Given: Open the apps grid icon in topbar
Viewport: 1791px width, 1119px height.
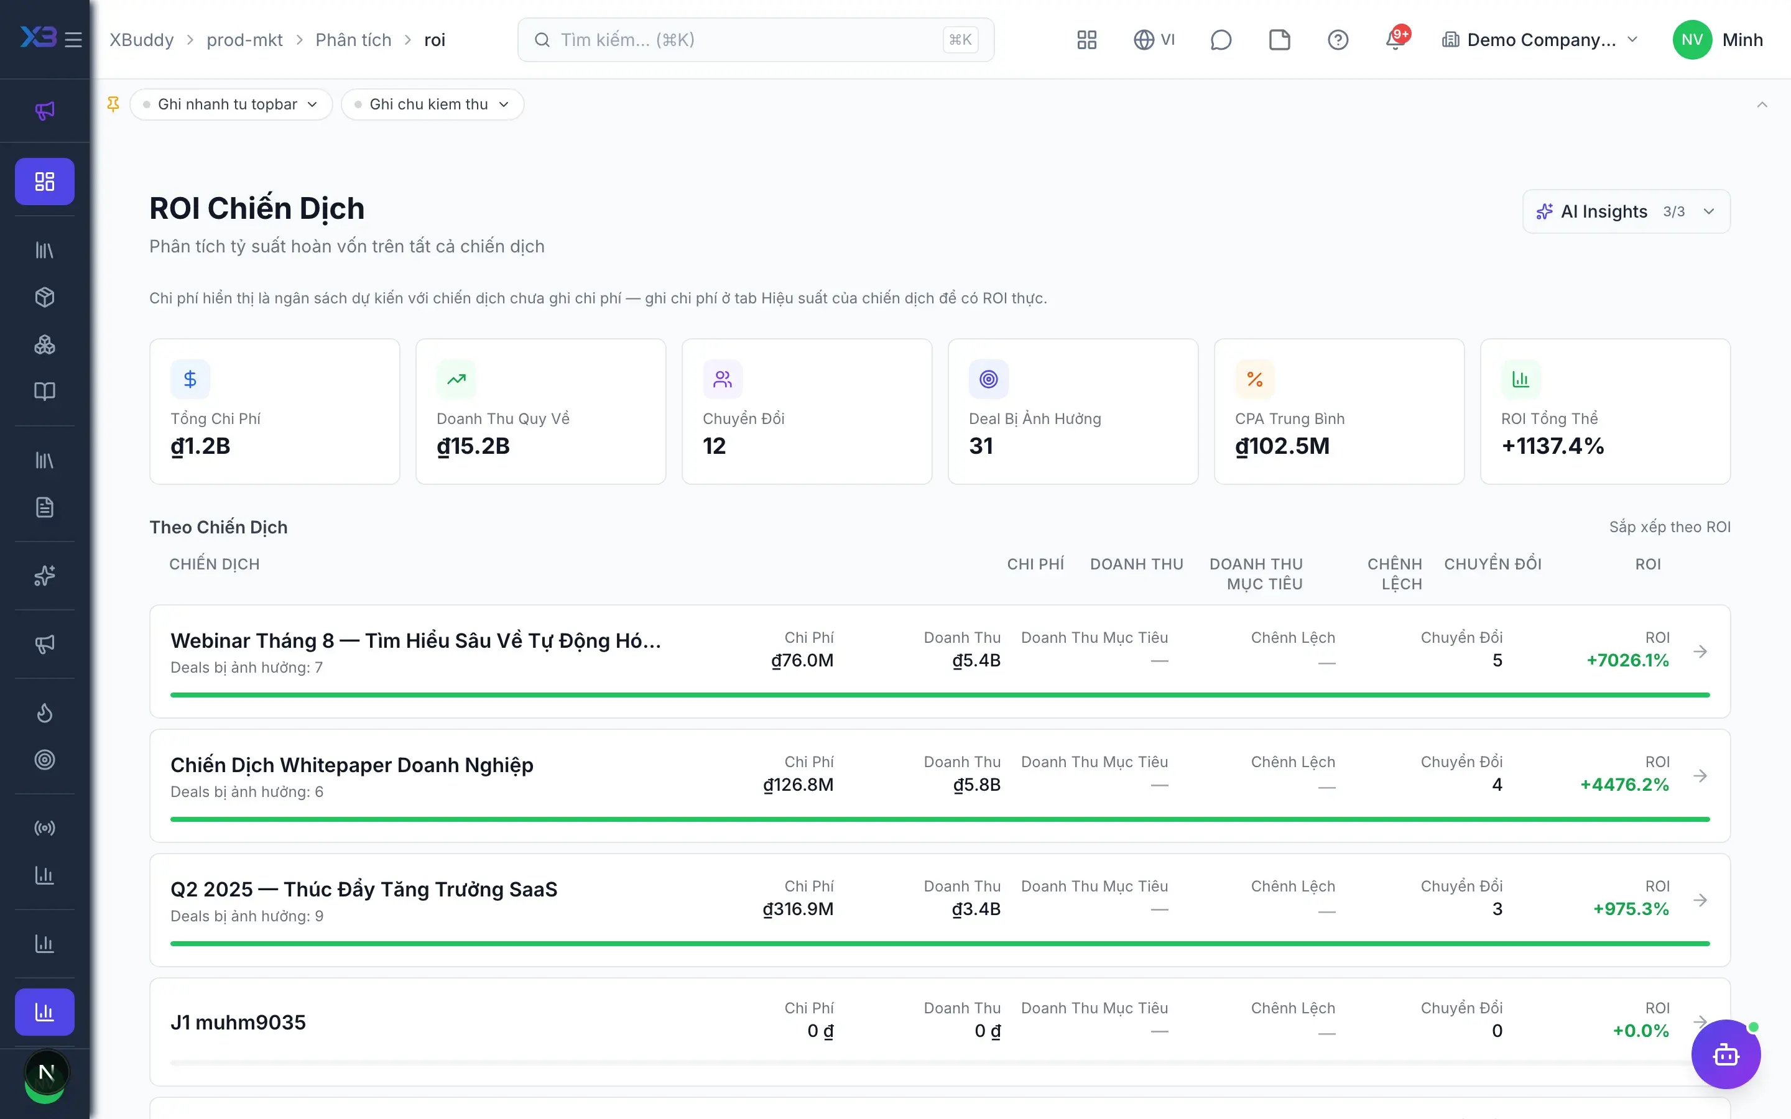Looking at the screenshot, I should (x=1086, y=40).
